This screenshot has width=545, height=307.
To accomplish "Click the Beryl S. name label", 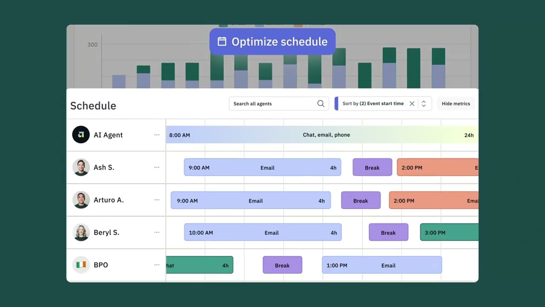I will (x=106, y=232).
